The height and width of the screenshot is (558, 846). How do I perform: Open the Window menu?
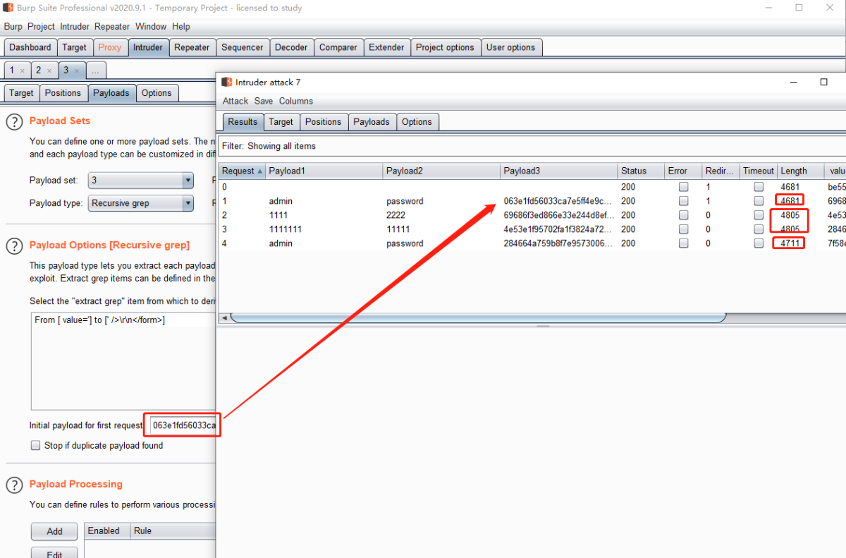[x=151, y=27]
